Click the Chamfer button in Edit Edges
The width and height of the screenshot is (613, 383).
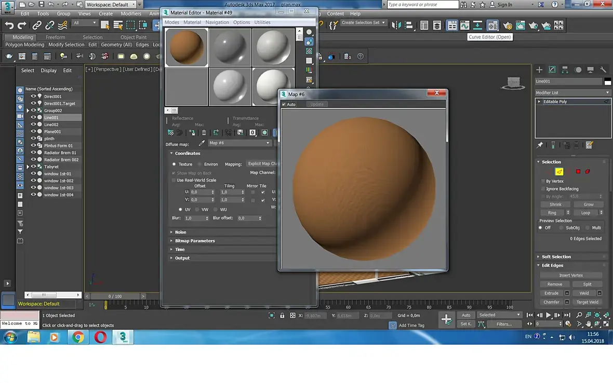[x=551, y=302]
